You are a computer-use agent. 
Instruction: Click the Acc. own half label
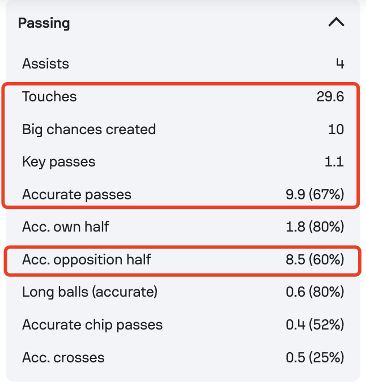(66, 226)
